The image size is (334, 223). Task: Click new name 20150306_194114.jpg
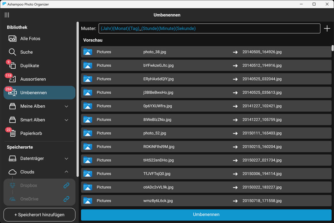point(262,174)
